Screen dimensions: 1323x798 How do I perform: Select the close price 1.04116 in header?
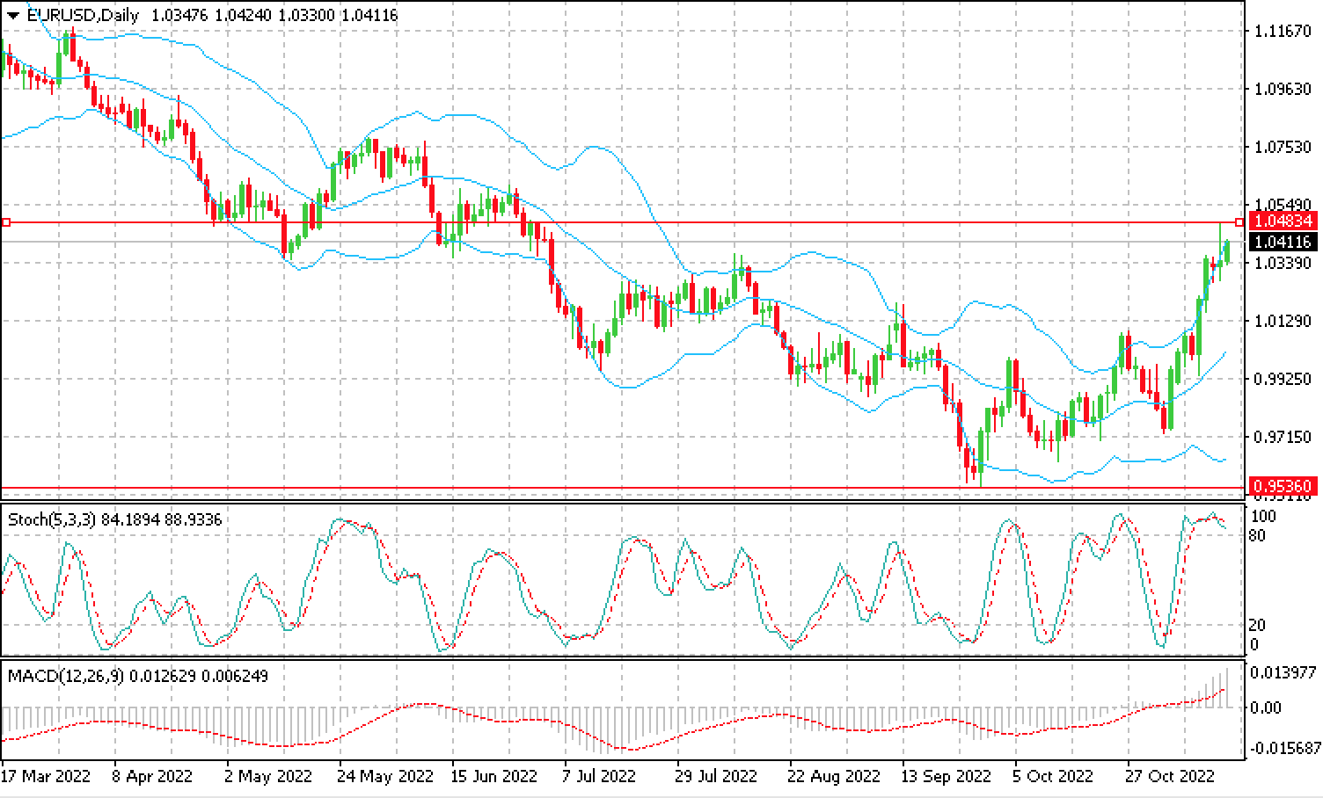point(369,16)
